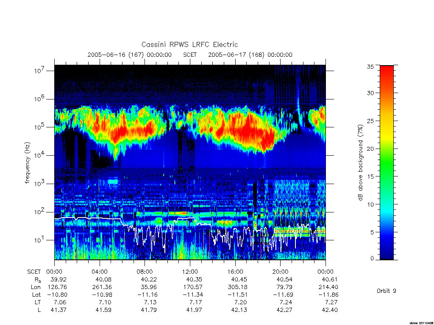Screen dimensions: 434x325
Task: Click the plot title "Cassini RPWS LRFC Electric"
Action: tap(189, 44)
